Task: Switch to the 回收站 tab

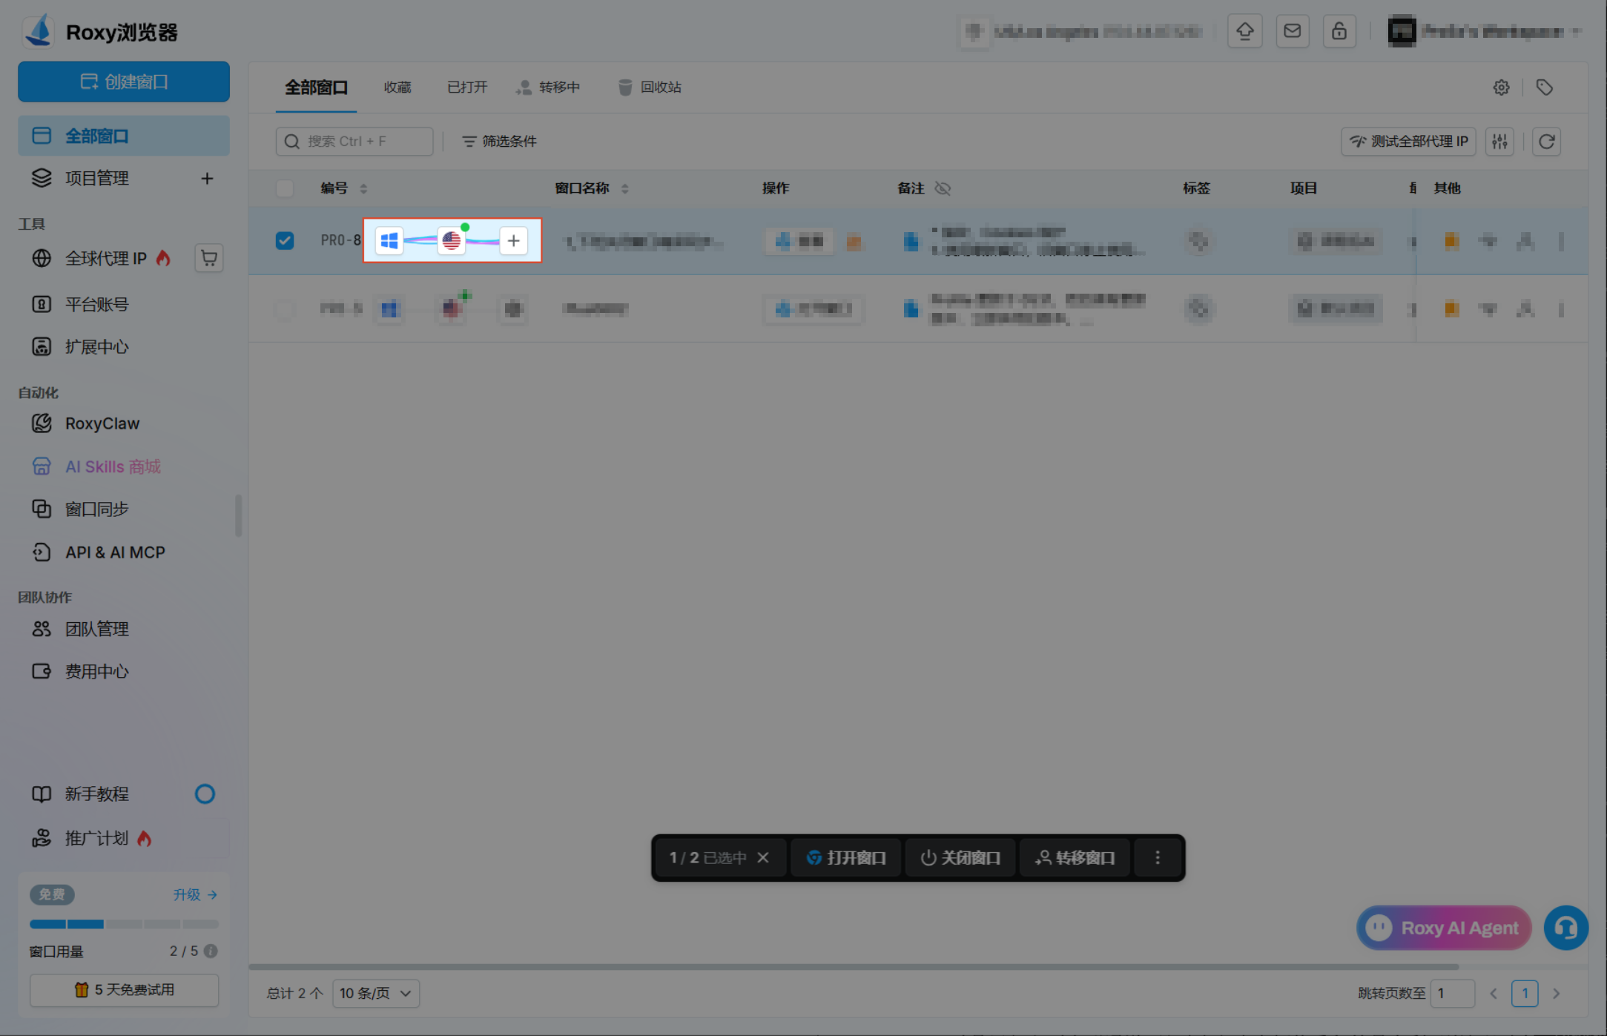Action: 650,88
